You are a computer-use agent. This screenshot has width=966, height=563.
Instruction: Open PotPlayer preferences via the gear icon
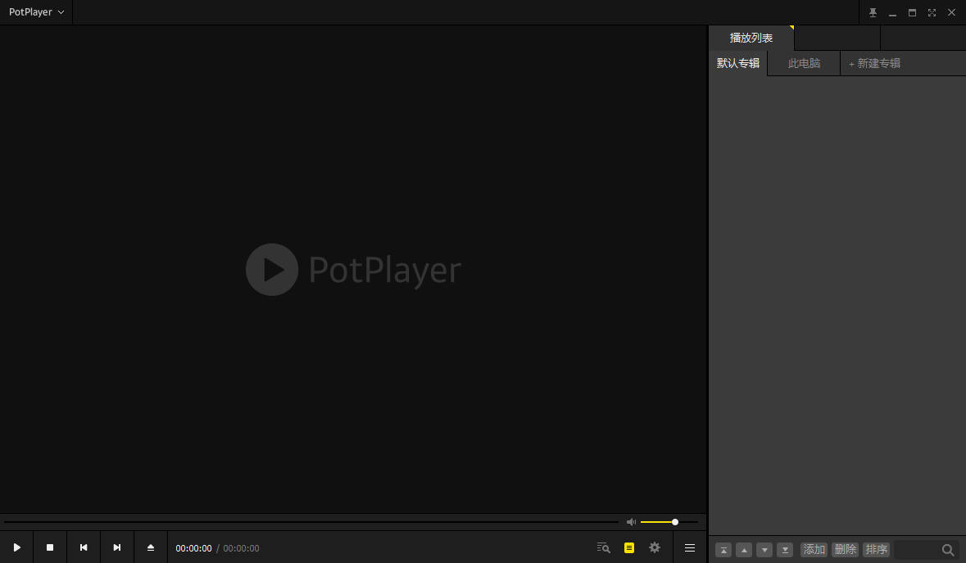654,547
